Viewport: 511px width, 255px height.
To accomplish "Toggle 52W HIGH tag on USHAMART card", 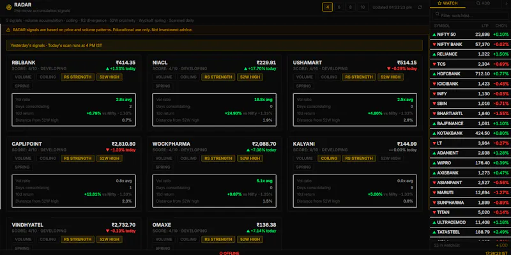I will click(x=390, y=77).
